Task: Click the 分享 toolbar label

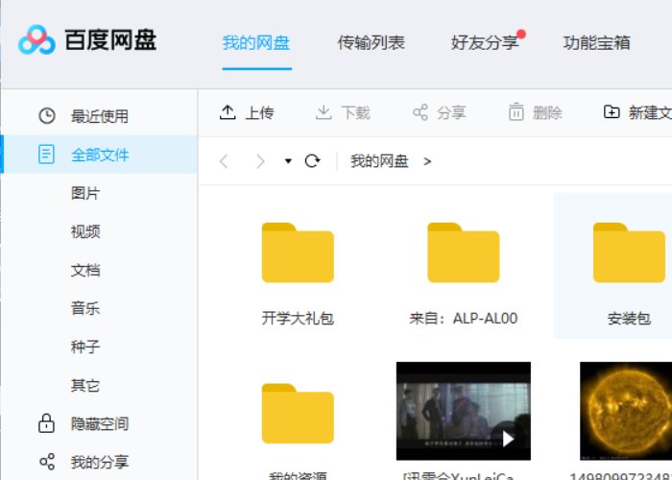Action: tap(451, 113)
